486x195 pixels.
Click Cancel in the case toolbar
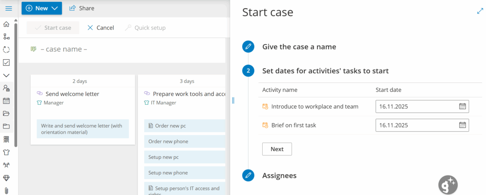click(101, 28)
